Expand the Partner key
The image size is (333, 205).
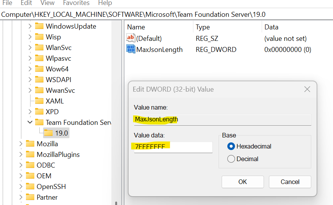tap(21, 197)
